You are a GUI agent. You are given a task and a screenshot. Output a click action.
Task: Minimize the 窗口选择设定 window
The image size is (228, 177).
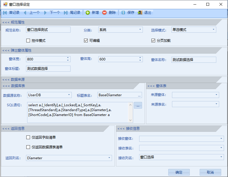[195, 4]
